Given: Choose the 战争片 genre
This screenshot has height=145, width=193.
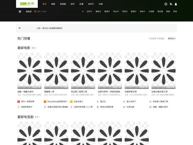Looking at the screenshot, I should tap(142, 12).
